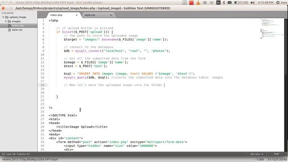
Task: Click line number 1 in gutter
Action: tap(43, 21)
